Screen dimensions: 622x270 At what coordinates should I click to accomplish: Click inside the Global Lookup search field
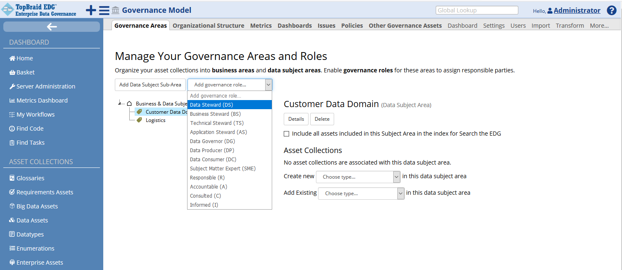[x=477, y=10]
